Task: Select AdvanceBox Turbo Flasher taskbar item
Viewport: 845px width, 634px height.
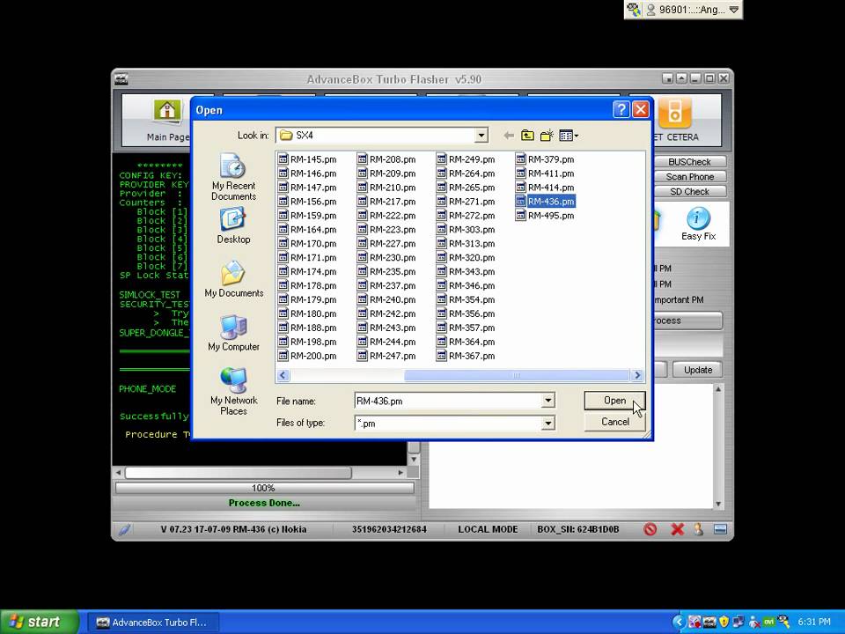Action: pyautogui.click(x=152, y=623)
